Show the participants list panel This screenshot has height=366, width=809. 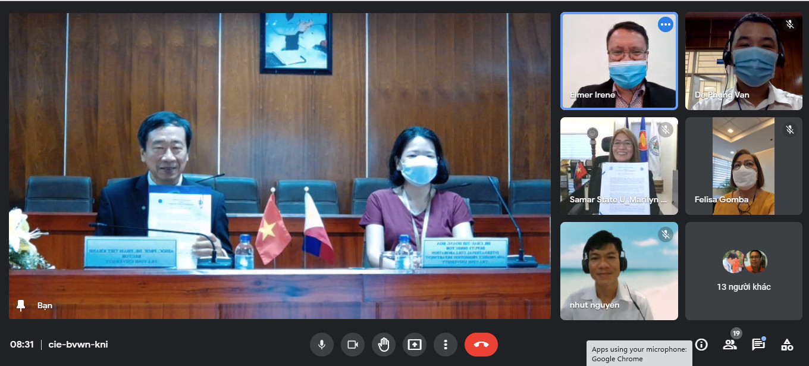[x=729, y=344]
